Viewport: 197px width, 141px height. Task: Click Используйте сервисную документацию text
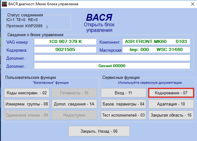150,83
